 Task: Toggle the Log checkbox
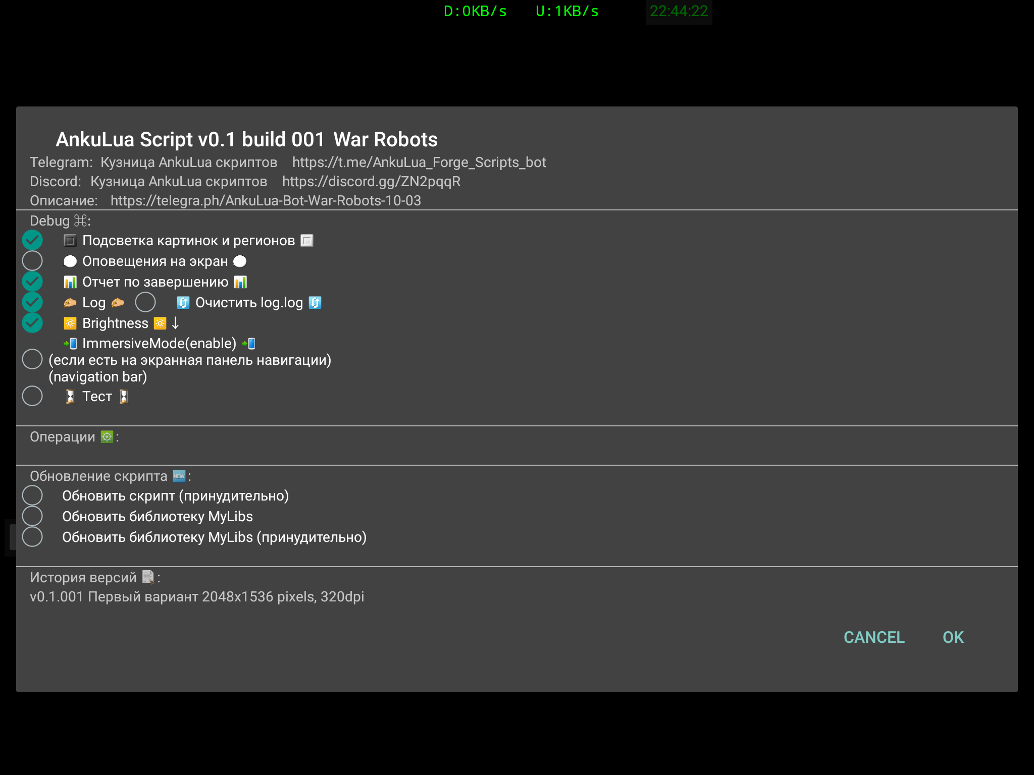pyautogui.click(x=32, y=302)
